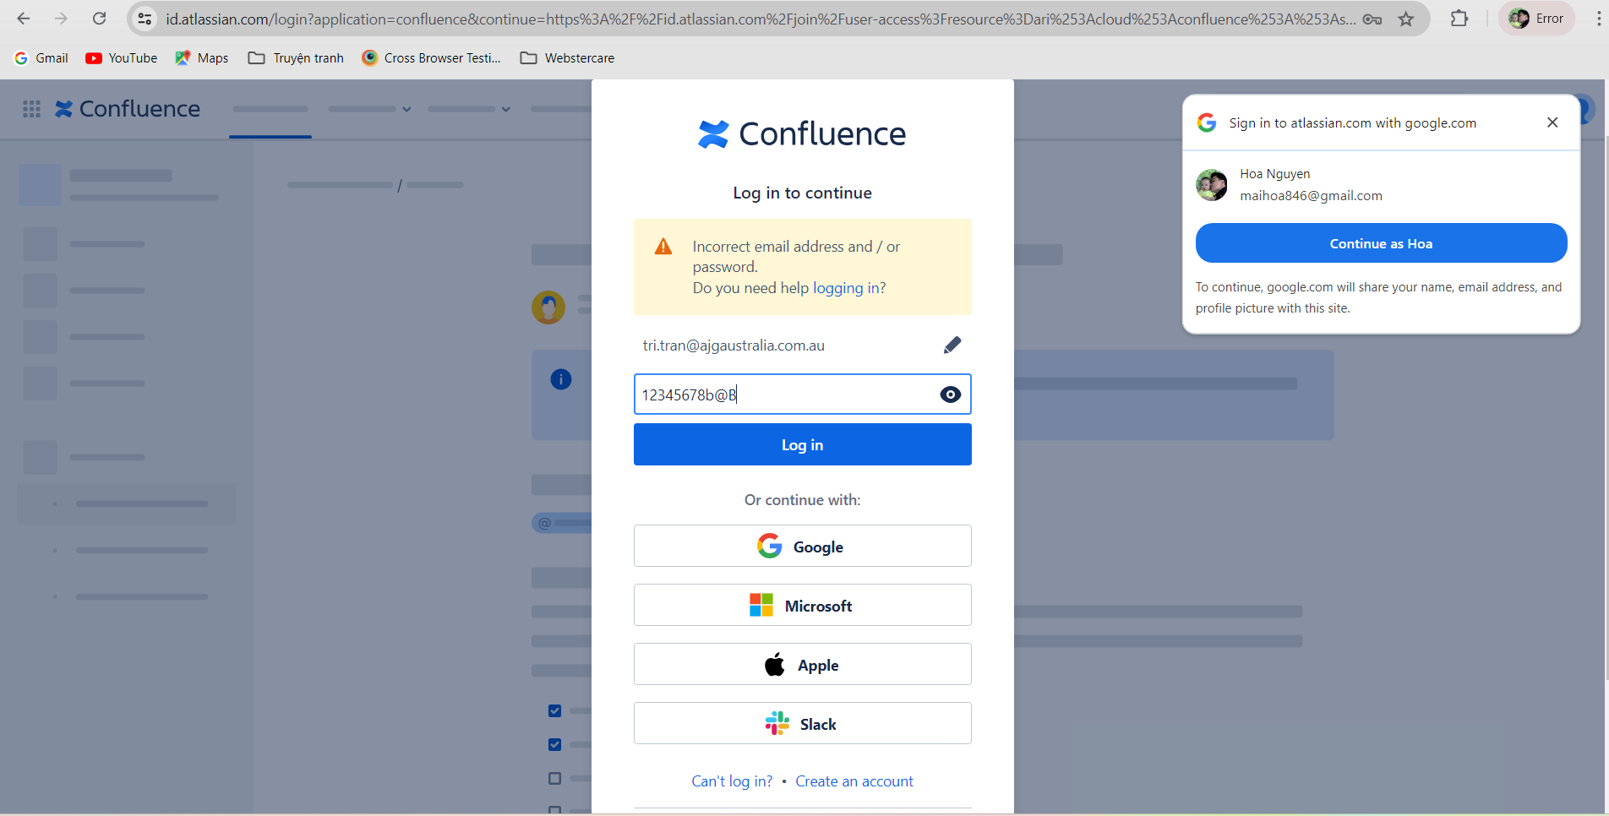
Task: Bookmark this page with the star icon
Action: 1406,19
